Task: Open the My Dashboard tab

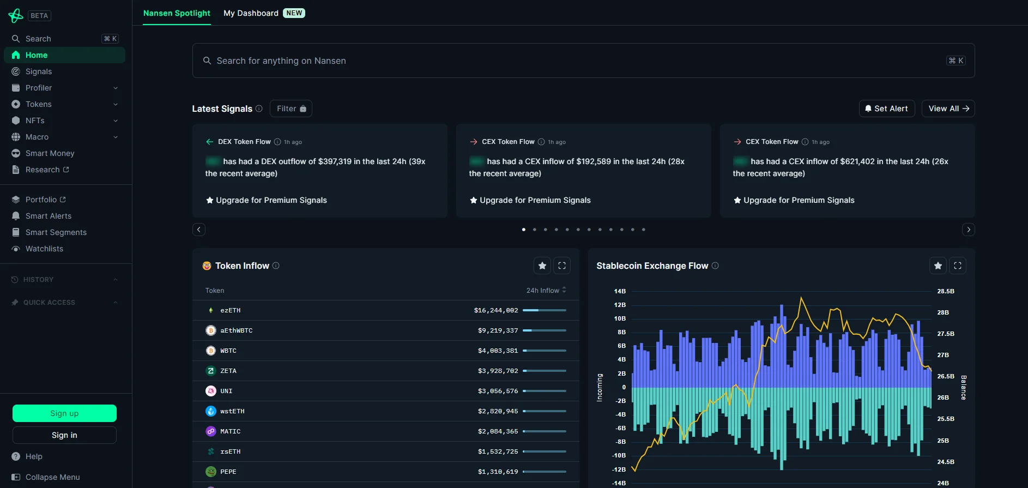Action: click(x=264, y=13)
